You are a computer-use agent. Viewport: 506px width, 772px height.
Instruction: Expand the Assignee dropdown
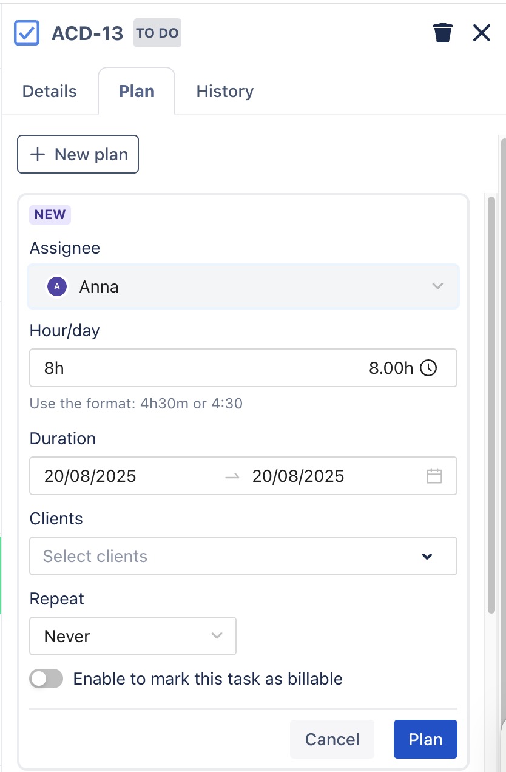pyautogui.click(x=437, y=286)
